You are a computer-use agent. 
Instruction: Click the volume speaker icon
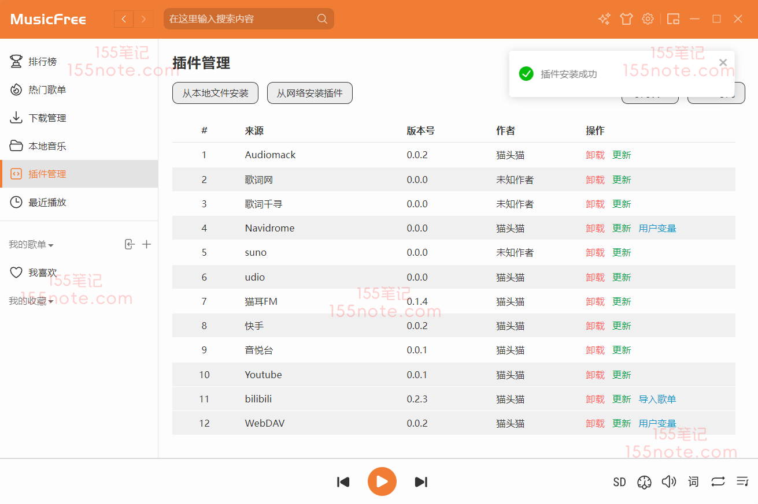pyautogui.click(x=669, y=482)
